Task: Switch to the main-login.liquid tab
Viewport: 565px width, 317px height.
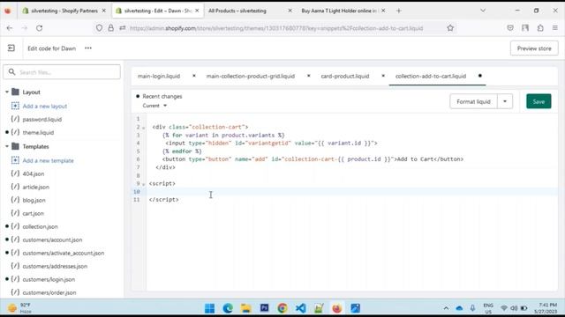Action: [x=159, y=77]
